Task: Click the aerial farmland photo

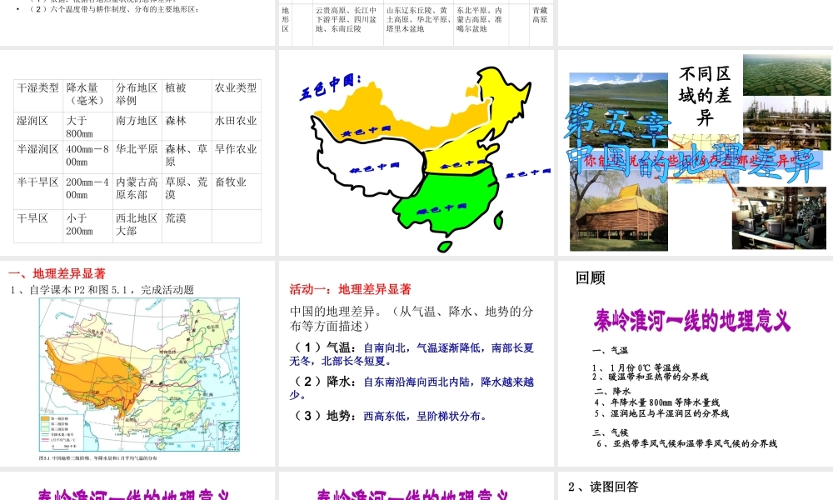Action: (787, 74)
